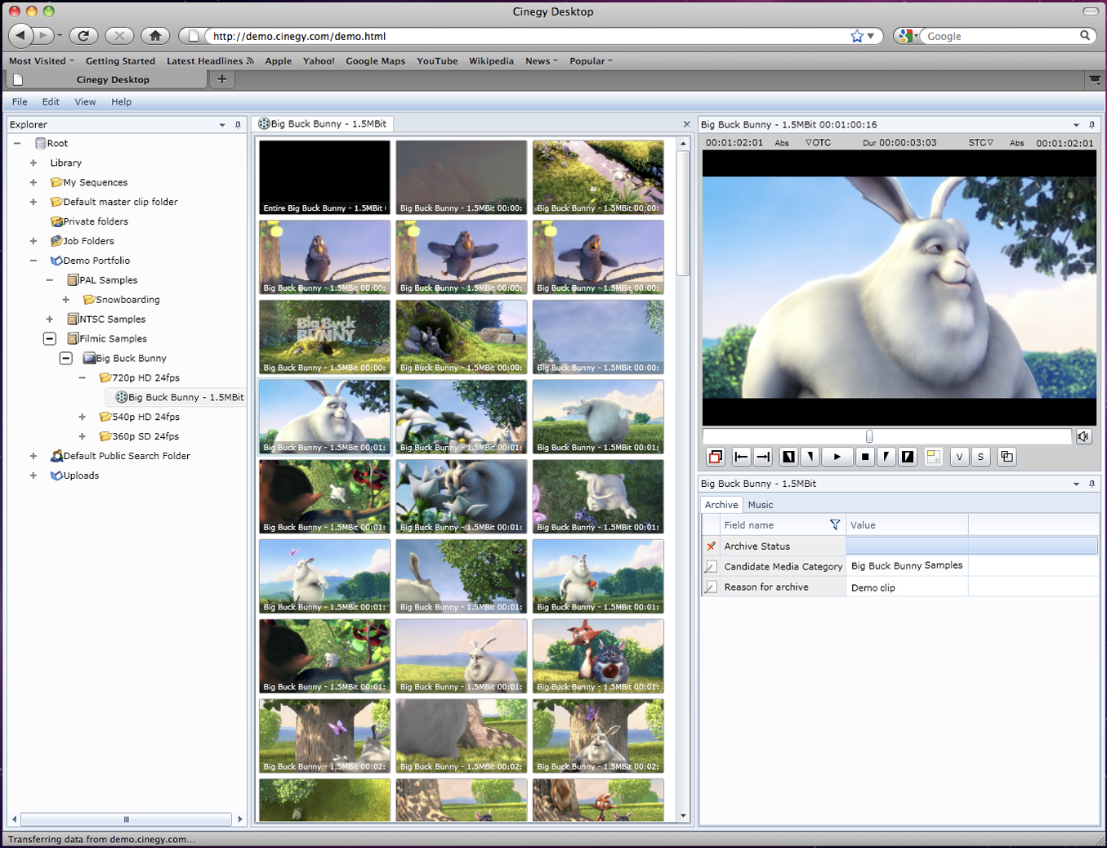Click the browser URL address field

point(527,36)
